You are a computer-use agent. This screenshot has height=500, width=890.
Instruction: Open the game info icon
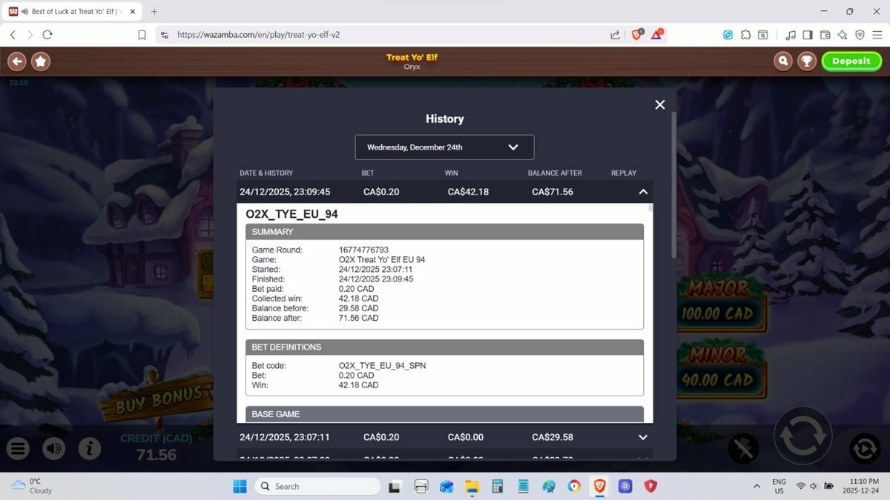pyautogui.click(x=90, y=448)
